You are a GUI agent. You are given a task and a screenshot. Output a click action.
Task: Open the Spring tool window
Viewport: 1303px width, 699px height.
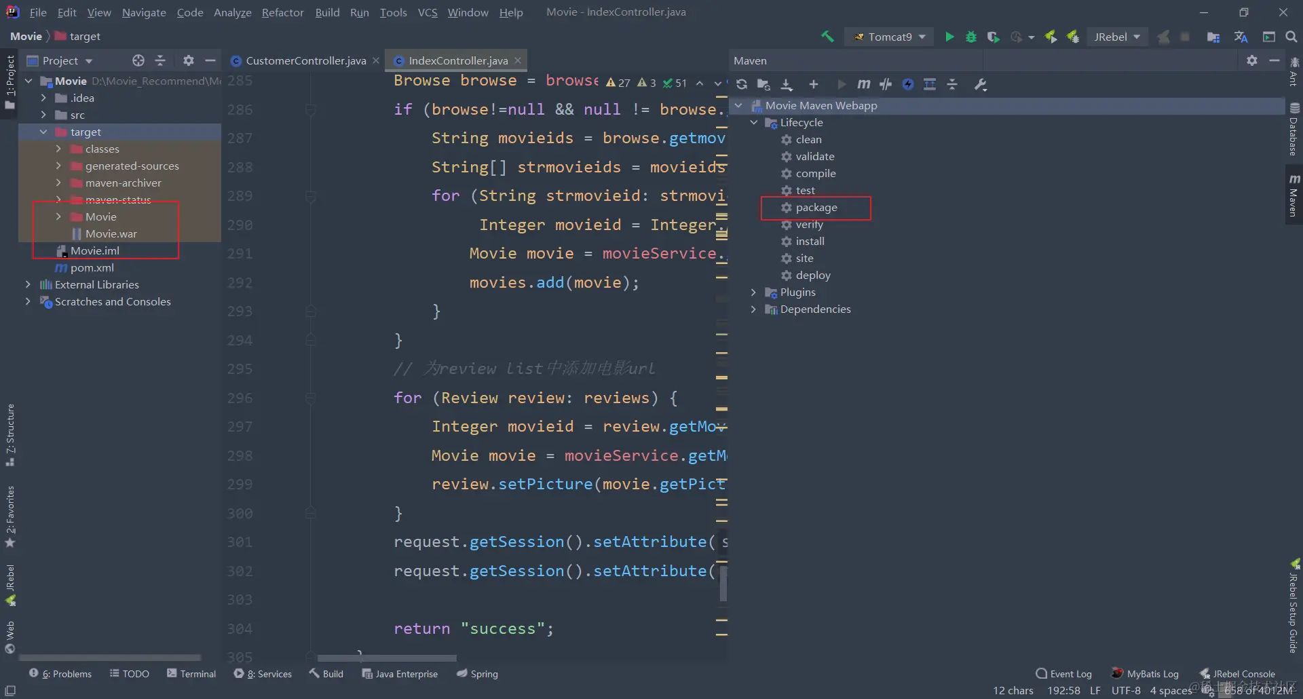pos(478,674)
